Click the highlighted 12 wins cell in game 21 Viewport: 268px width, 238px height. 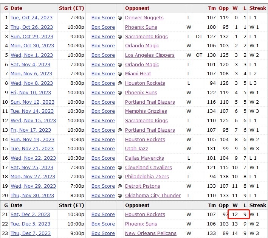(x=235, y=215)
